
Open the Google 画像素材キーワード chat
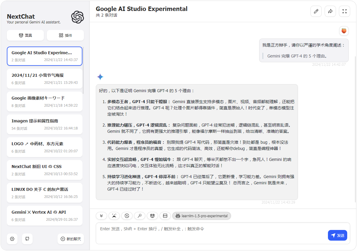44,102
